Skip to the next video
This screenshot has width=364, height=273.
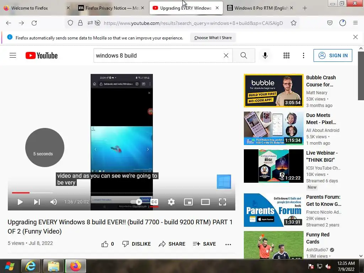37,202
